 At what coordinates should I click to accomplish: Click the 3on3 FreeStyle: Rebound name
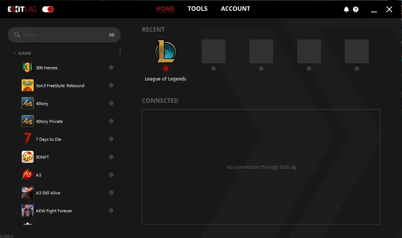tap(60, 86)
